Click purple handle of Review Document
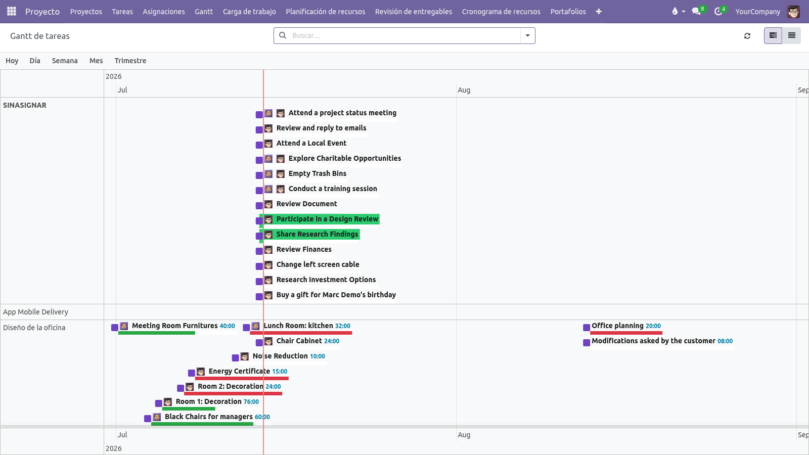809x455 pixels. tap(259, 205)
